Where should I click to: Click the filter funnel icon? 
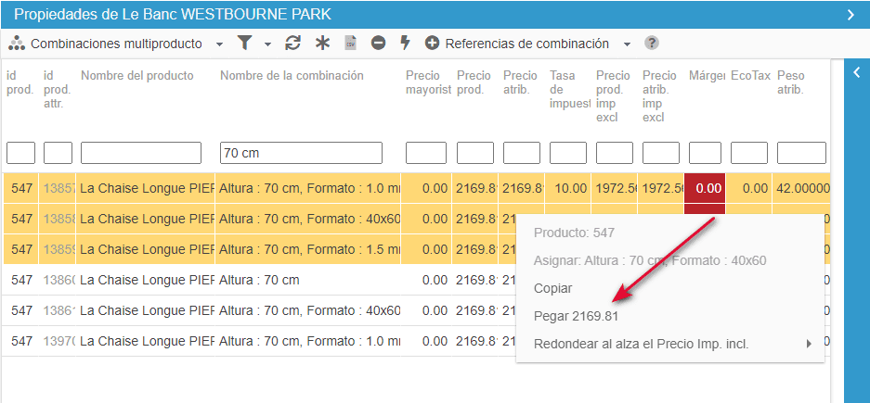244,44
